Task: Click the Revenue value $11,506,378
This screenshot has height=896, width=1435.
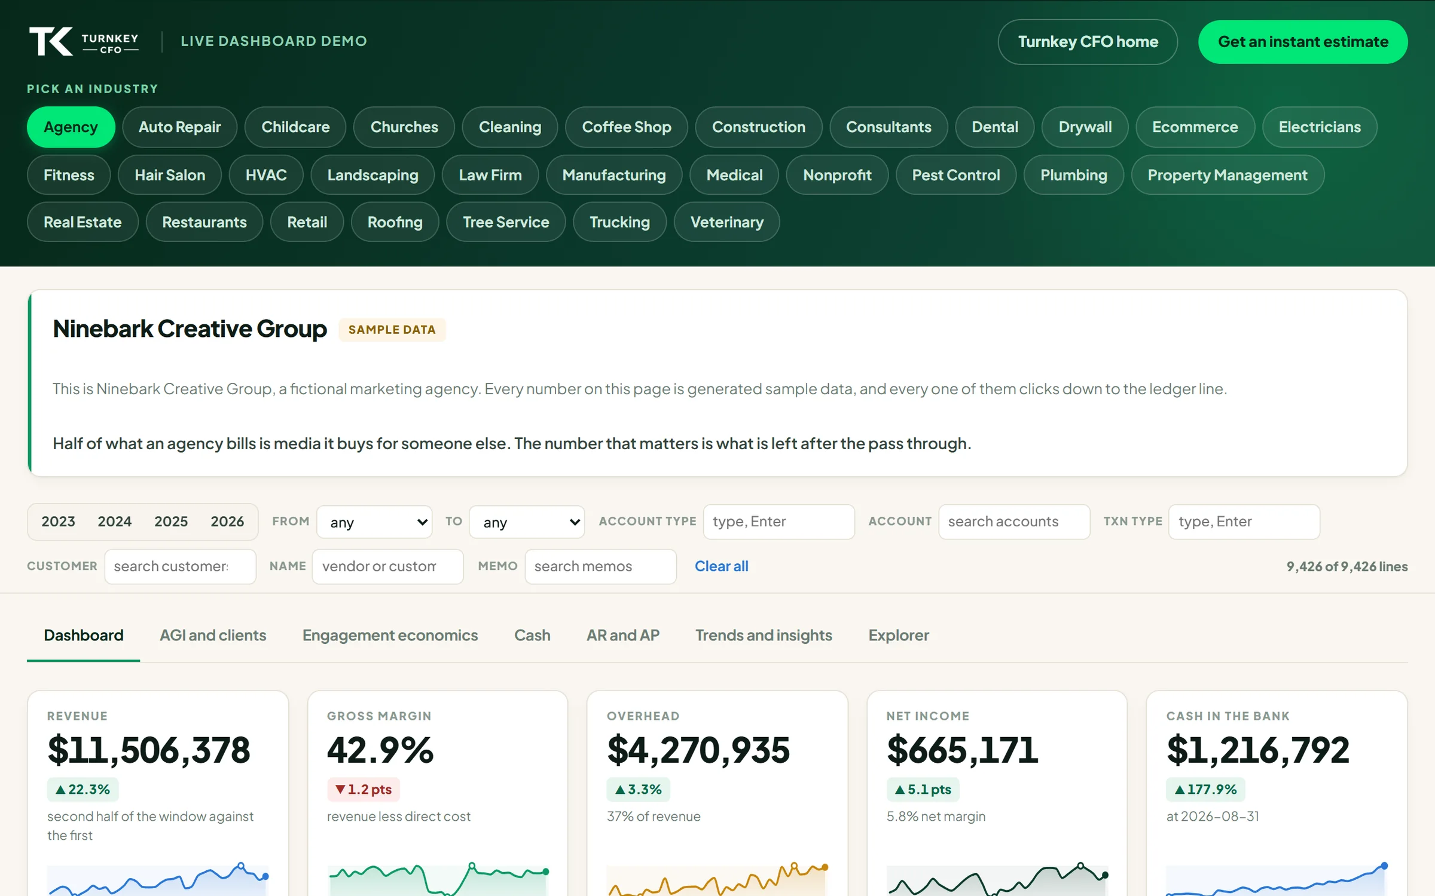Action: 148,750
